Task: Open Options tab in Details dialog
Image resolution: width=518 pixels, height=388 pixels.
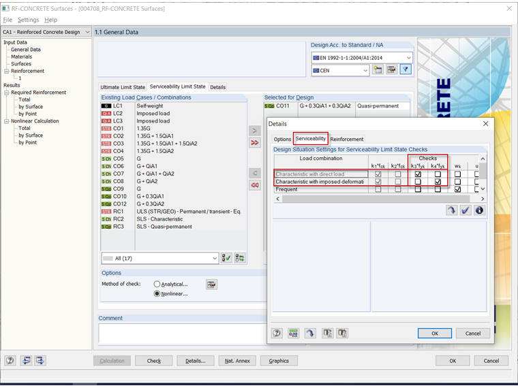Action: 282,140
